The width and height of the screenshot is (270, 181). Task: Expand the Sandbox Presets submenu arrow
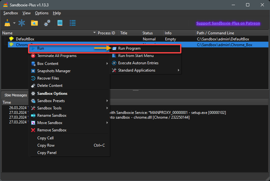pos(107,101)
